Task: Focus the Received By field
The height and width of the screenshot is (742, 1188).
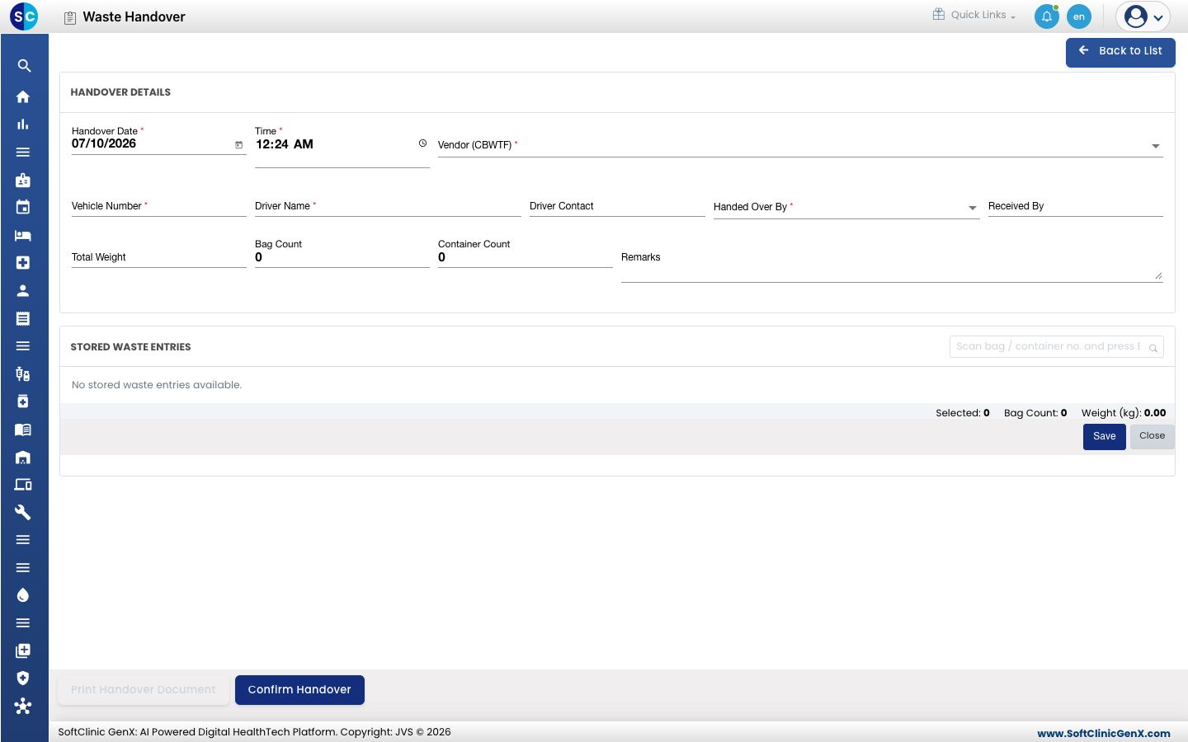Action: coord(1076,206)
